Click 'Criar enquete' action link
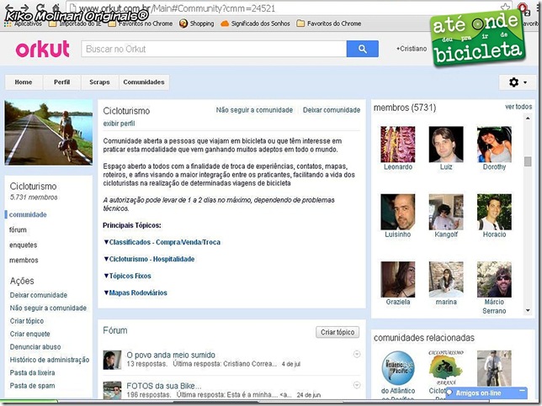Image resolution: width=542 pixels, height=406 pixels. (29, 334)
